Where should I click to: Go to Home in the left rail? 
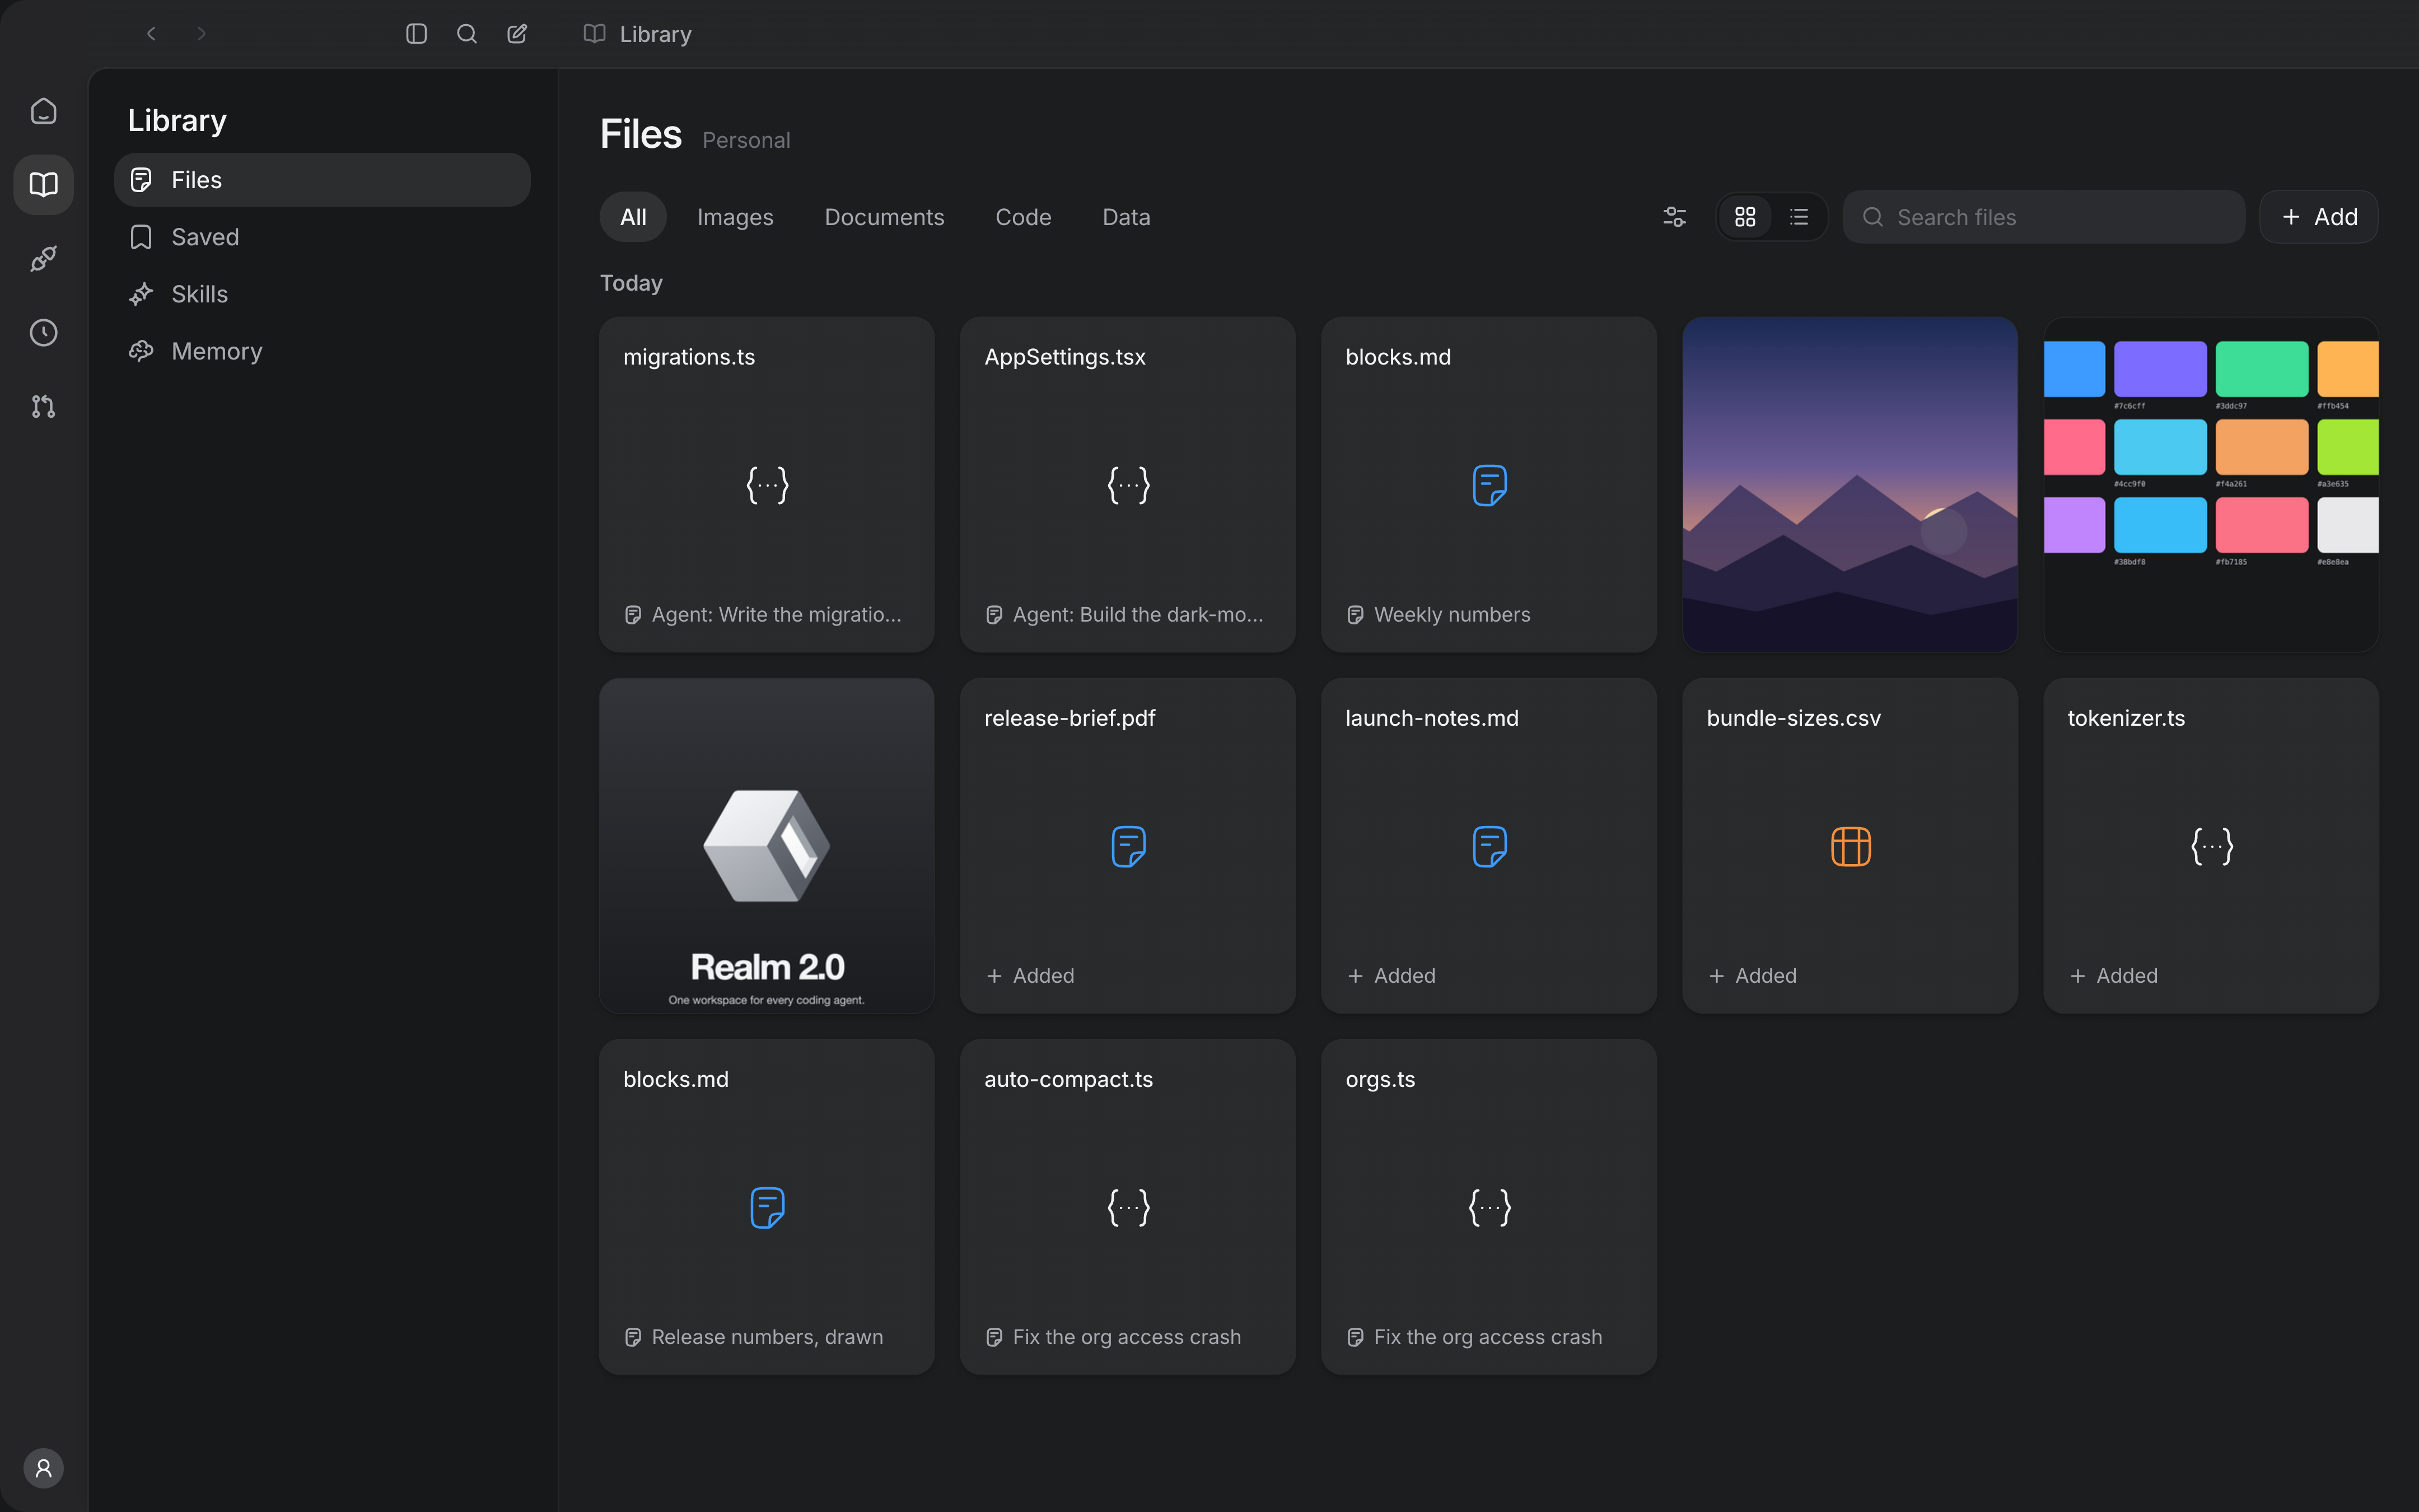pos(43,111)
